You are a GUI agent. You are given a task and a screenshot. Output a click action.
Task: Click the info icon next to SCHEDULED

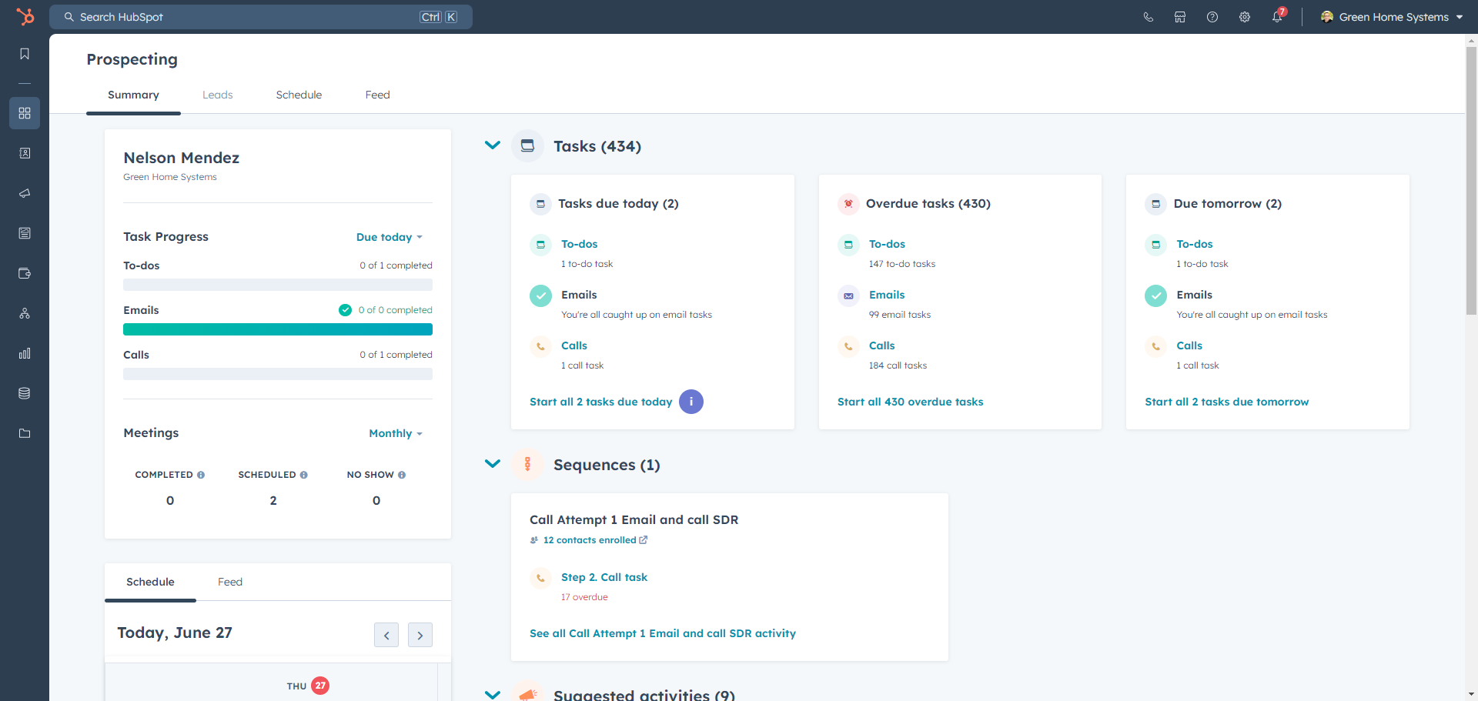point(304,475)
